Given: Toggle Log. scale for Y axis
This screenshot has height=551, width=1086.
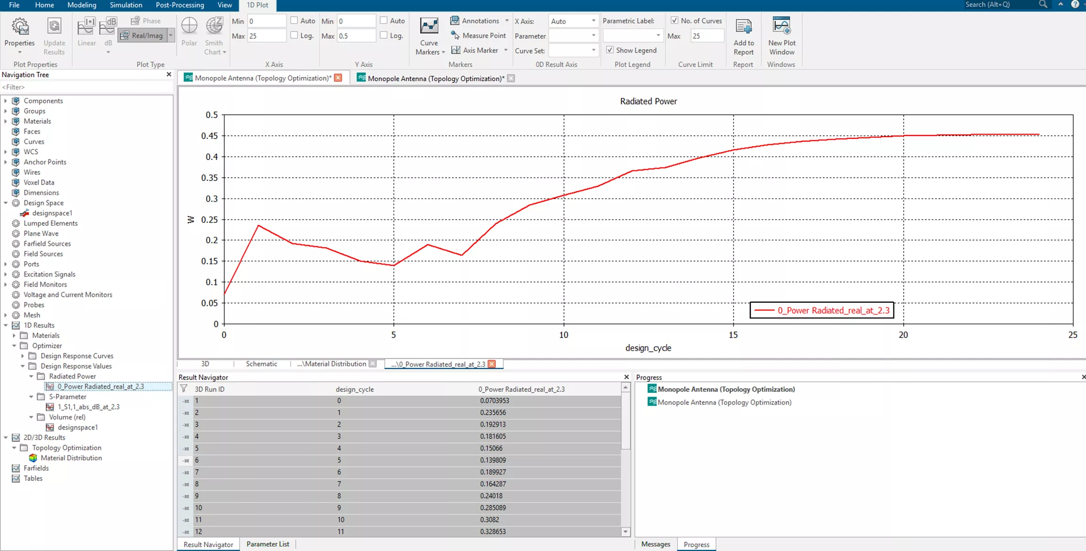Looking at the screenshot, I should click(x=384, y=35).
